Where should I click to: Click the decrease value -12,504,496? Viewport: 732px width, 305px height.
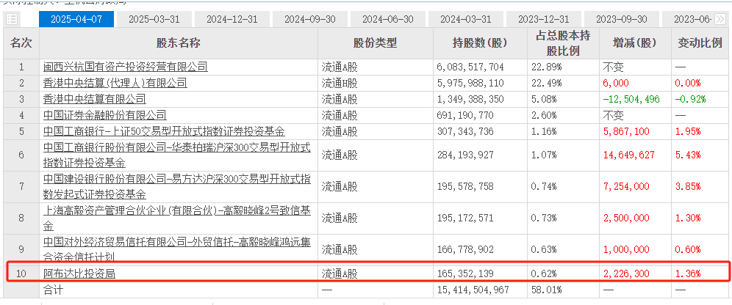[632, 99]
